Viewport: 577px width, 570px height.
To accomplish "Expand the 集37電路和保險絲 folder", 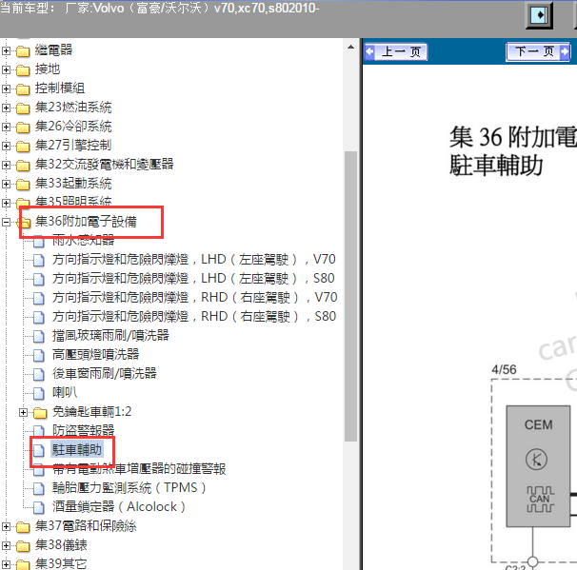I will [x=6, y=526].
